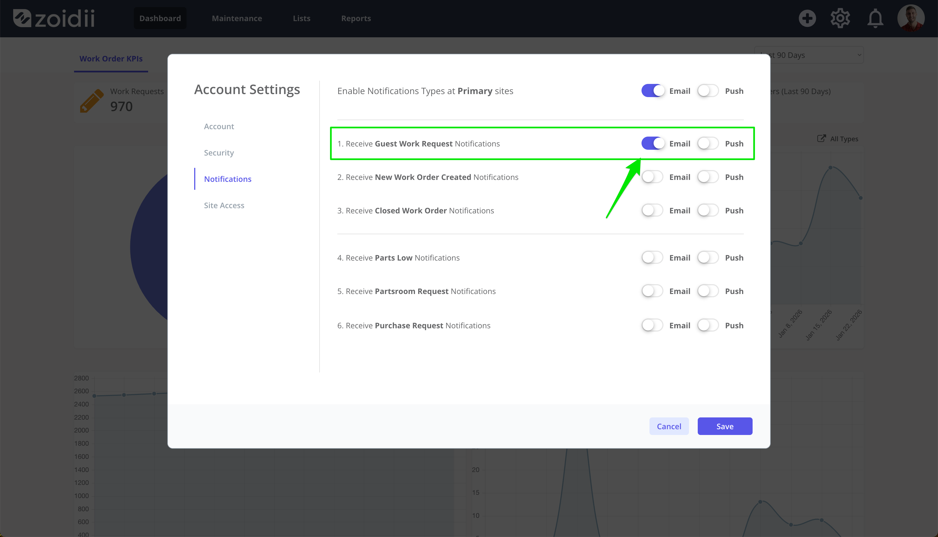Enable Push for Partsroom Request notifications

[708, 291]
